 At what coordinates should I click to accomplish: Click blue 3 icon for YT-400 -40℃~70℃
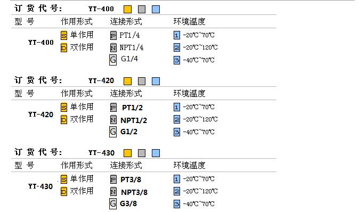177,60
